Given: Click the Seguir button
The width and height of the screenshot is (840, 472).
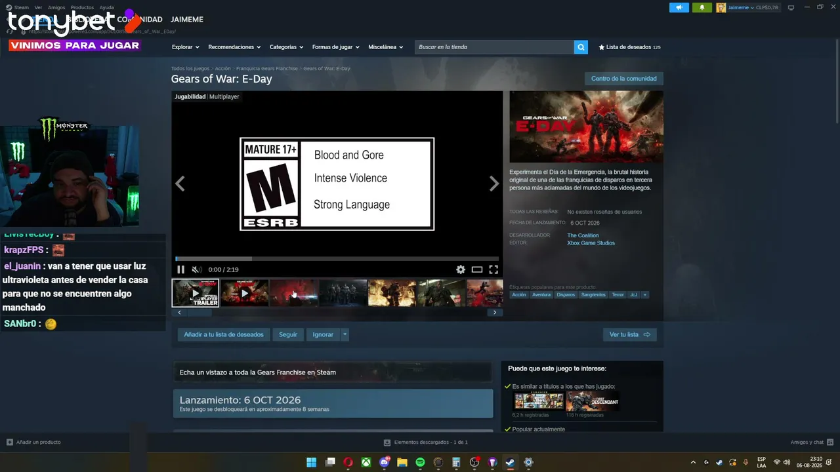Looking at the screenshot, I should click(288, 334).
